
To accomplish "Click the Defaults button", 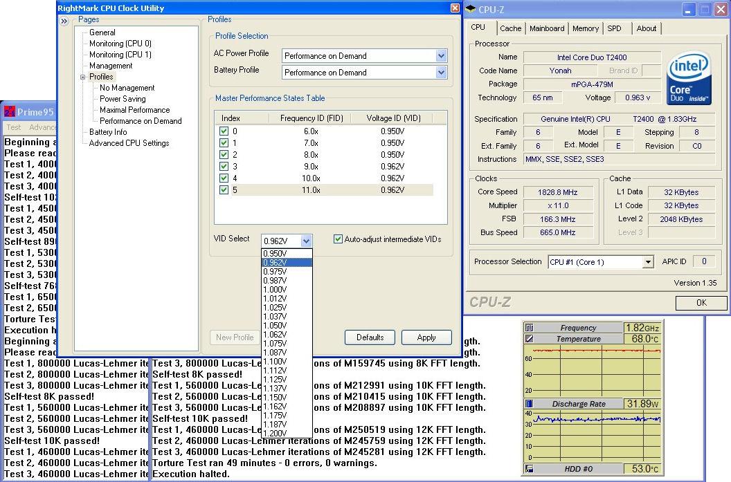I will tap(370, 337).
